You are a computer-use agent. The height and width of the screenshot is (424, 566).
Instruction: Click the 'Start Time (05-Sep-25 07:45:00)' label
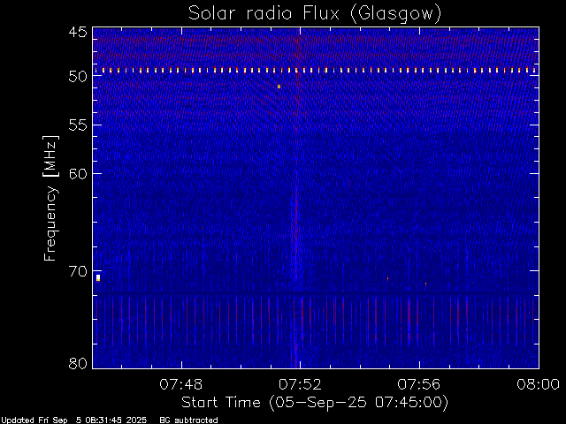click(315, 403)
